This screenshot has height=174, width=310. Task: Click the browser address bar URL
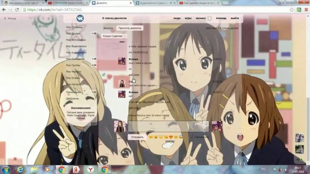[54, 10]
